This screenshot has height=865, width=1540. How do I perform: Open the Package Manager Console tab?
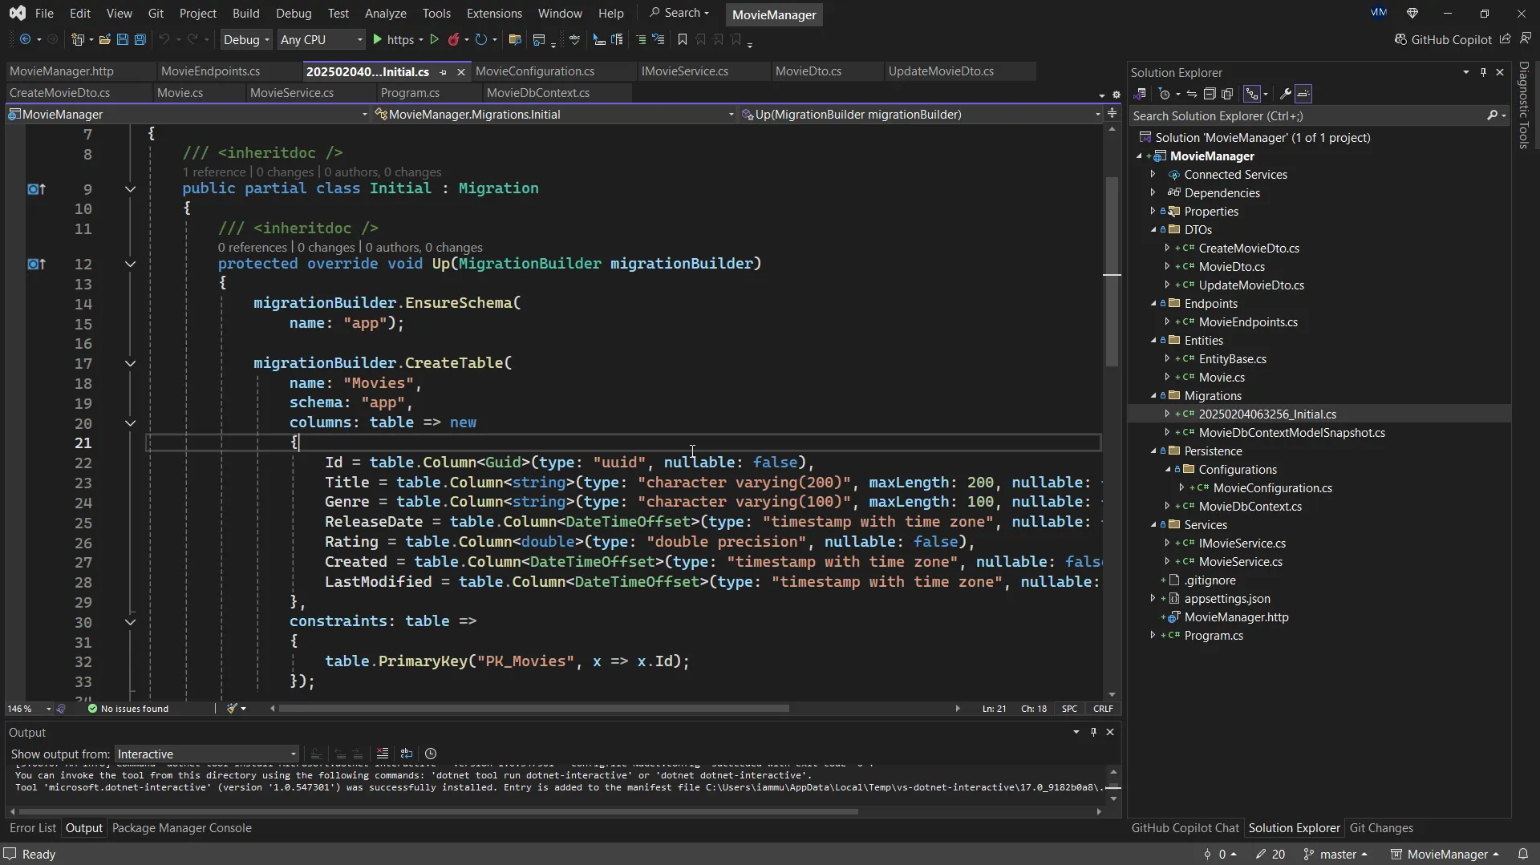pyautogui.click(x=181, y=828)
